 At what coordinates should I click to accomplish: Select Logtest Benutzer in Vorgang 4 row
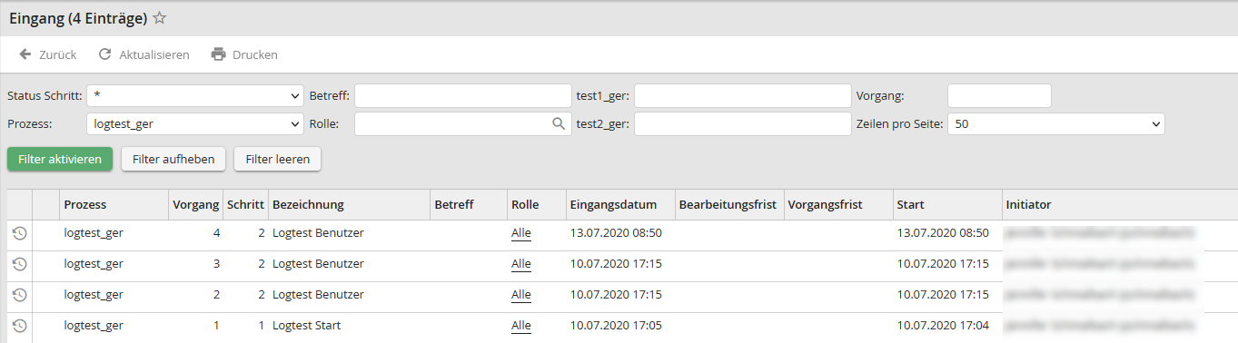(318, 232)
